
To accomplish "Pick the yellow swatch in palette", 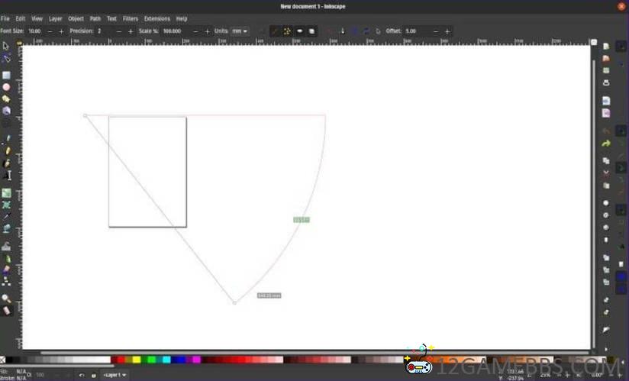I will [x=136, y=360].
